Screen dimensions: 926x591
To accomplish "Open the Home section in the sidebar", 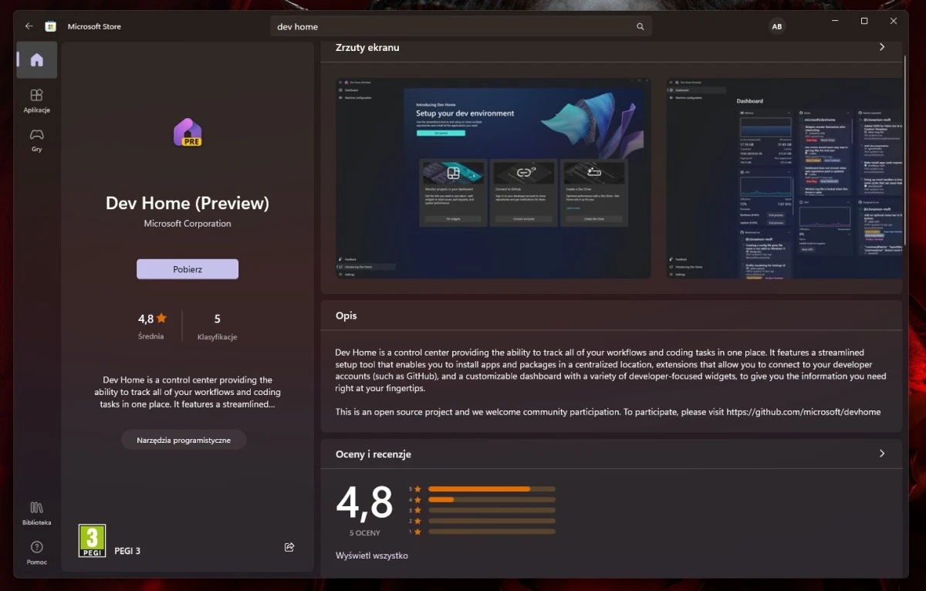I will click(x=36, y=59).
